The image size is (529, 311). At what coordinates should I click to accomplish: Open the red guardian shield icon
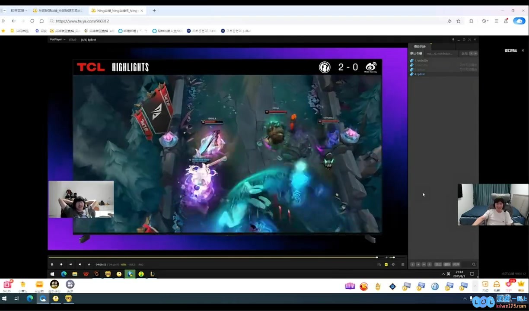pyautogui.click(x=509, y=284)
